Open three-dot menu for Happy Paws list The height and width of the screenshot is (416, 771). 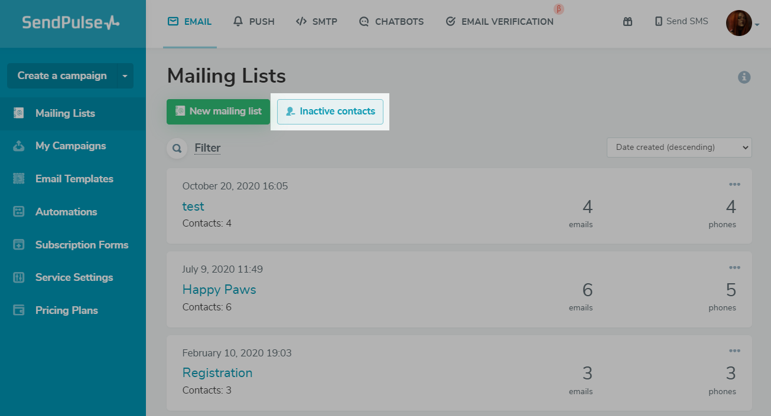pyautogui.click(x=734, y=268)
